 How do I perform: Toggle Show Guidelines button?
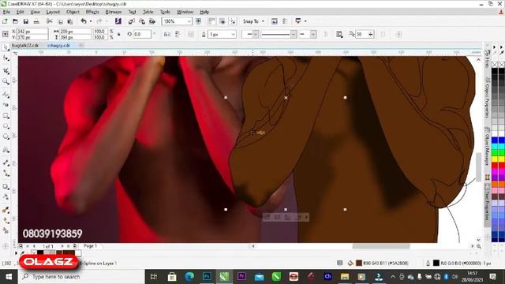(233, 21)
